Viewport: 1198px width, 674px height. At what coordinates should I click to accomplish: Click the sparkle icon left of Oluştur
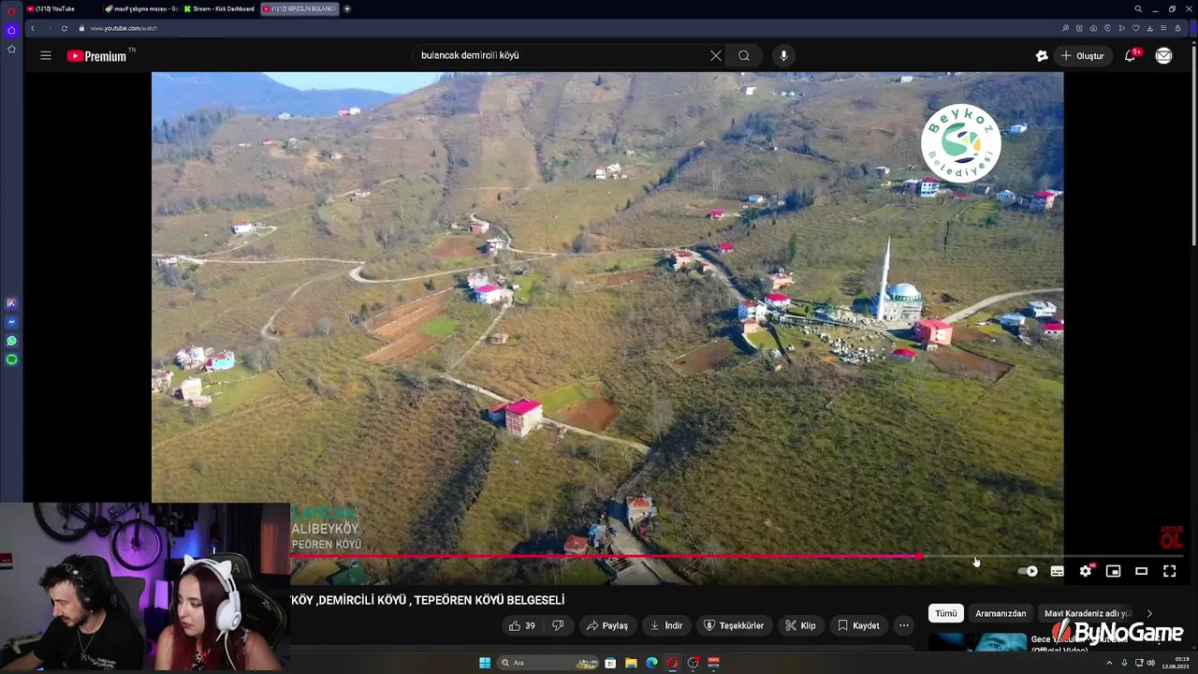(x=1042, y=56)
